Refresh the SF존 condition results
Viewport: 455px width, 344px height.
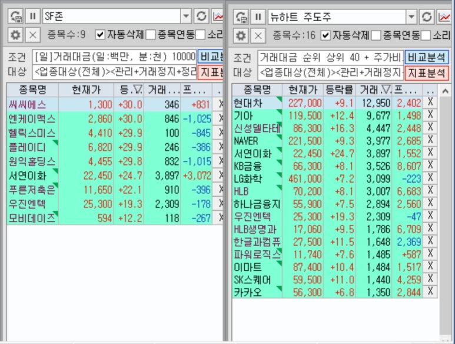point(201,16)
